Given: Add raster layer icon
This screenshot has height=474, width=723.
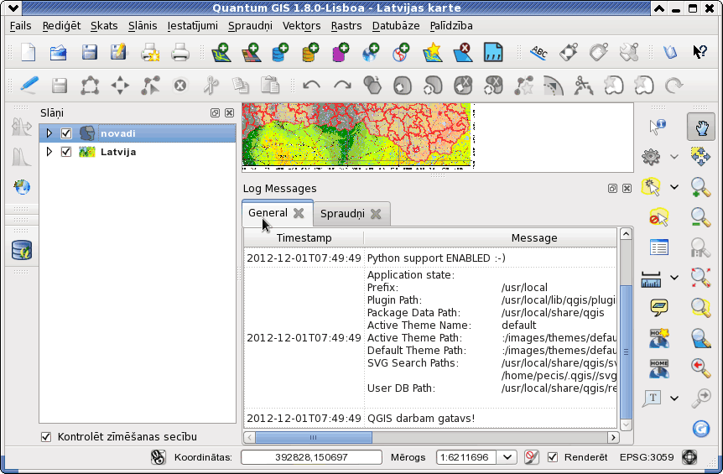Looking at the screenshot, I should [252, 52].
